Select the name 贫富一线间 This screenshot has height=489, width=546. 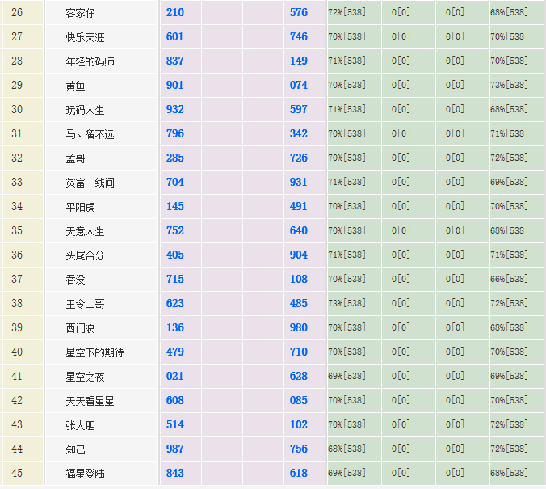coord(90,183)
